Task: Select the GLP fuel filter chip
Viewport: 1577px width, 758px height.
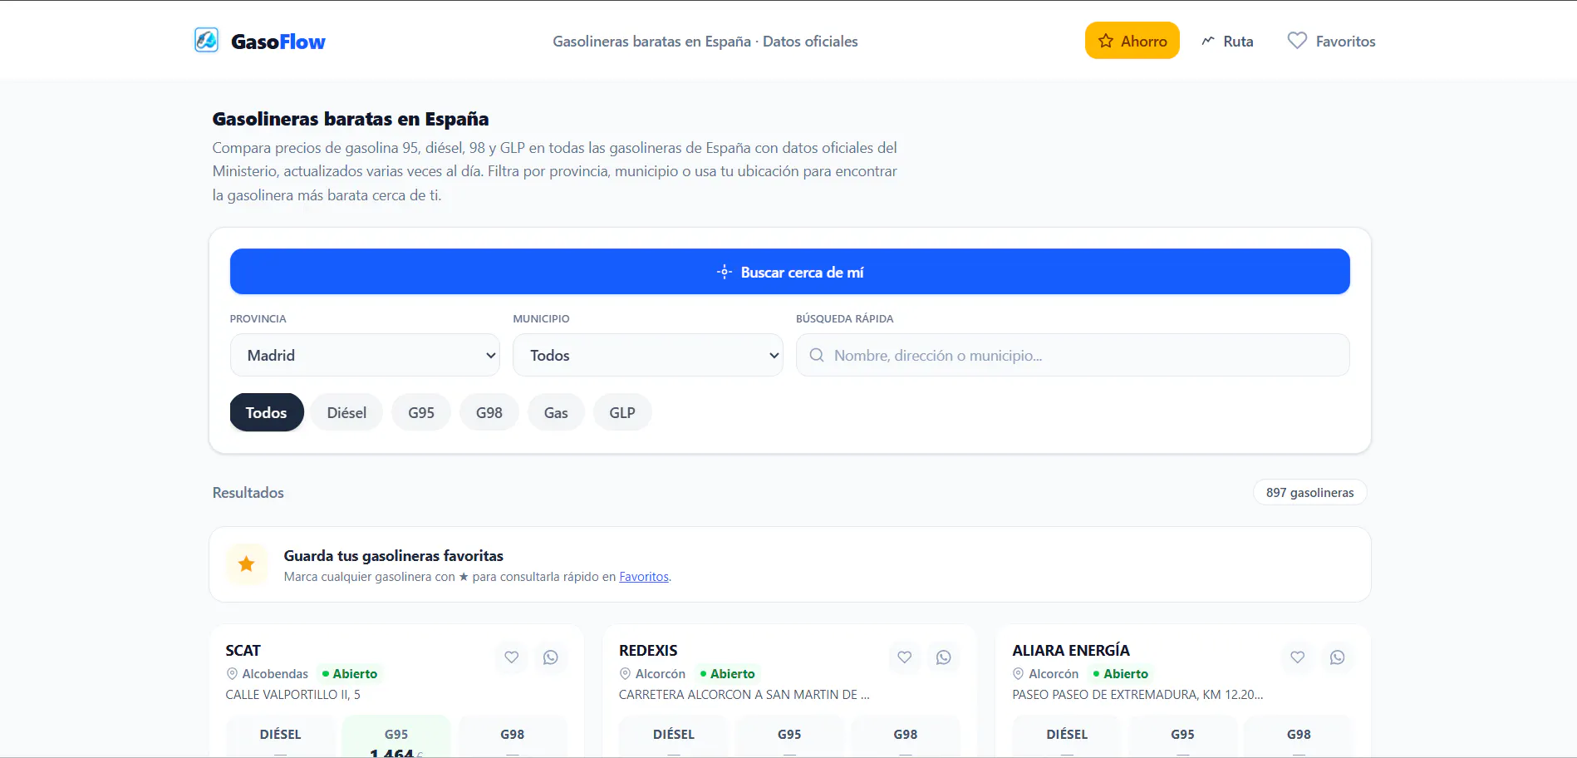Action: 622,412
